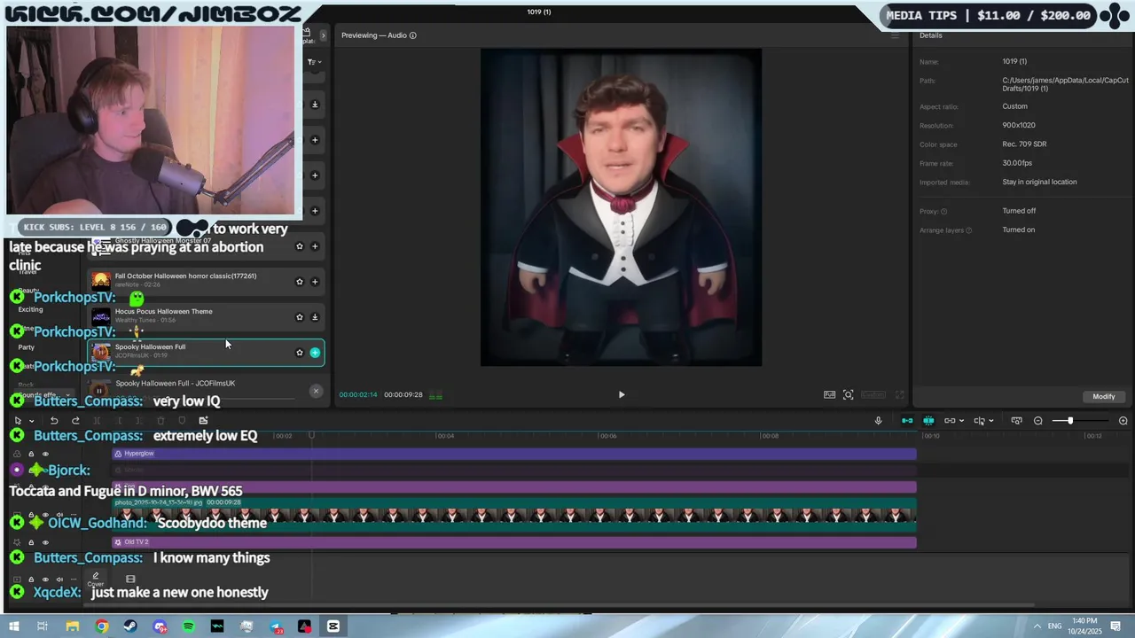Open Steam from the taskbar

(130, 626)
